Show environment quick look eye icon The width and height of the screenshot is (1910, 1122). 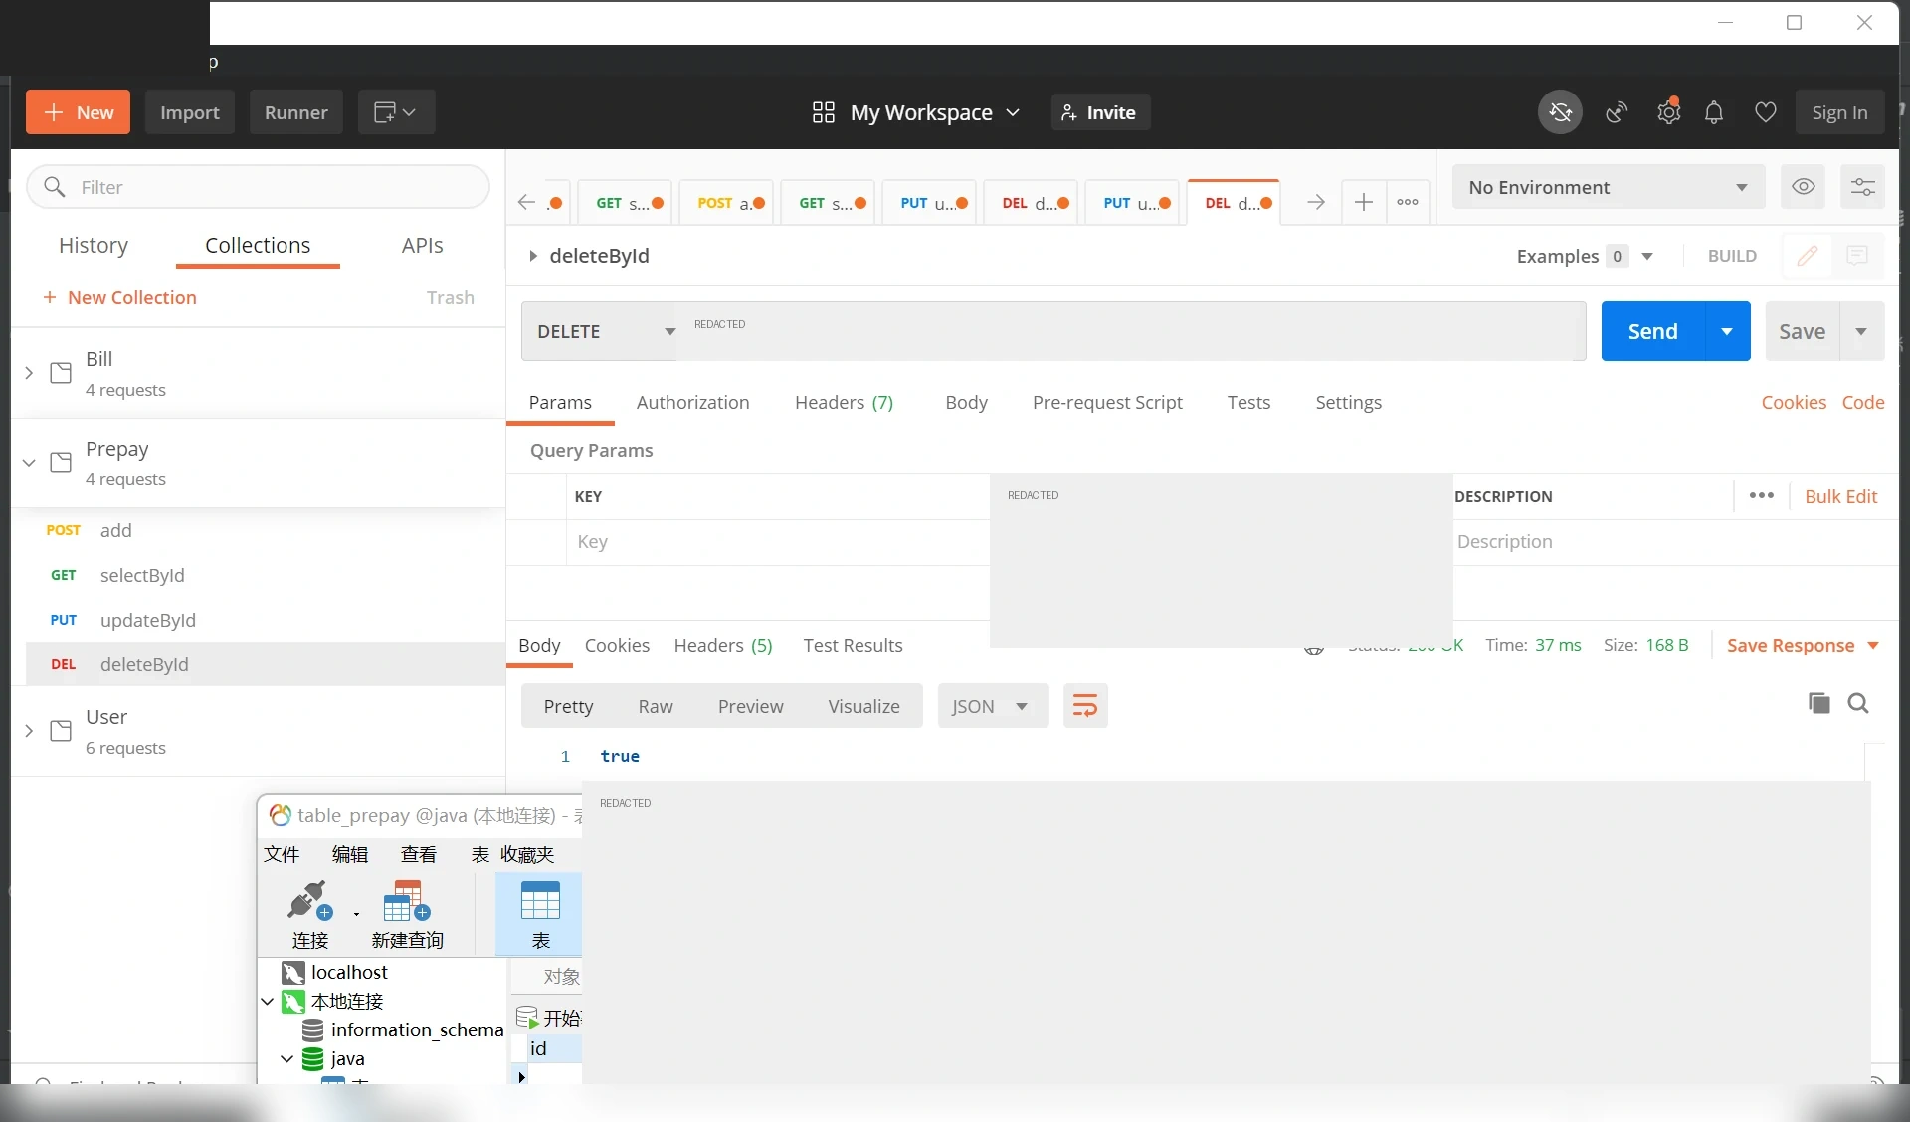[1803, 187]
